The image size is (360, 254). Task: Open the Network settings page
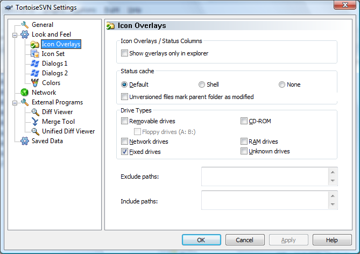point(44,93)
